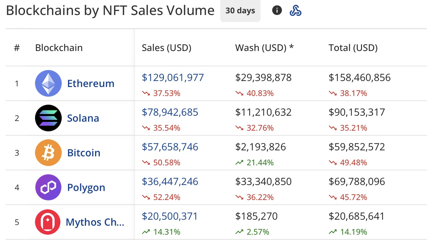Sort by Wash (USD) column header
Viewport: 427px width, 240px height.
point(264,48)
